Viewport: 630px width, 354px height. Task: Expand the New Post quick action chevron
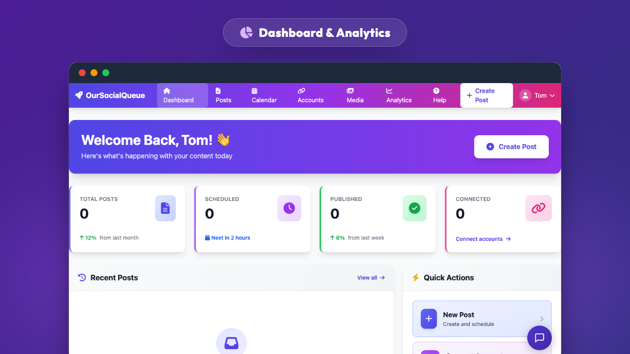pyautogui.click(x=541, y=319)
